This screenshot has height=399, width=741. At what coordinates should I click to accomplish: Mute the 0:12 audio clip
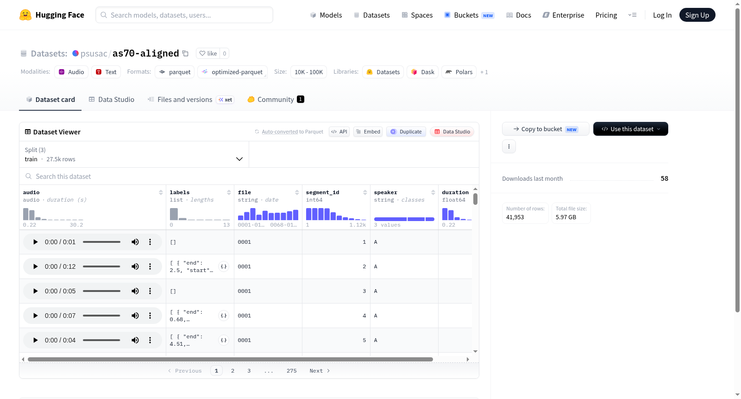(135, 266)
